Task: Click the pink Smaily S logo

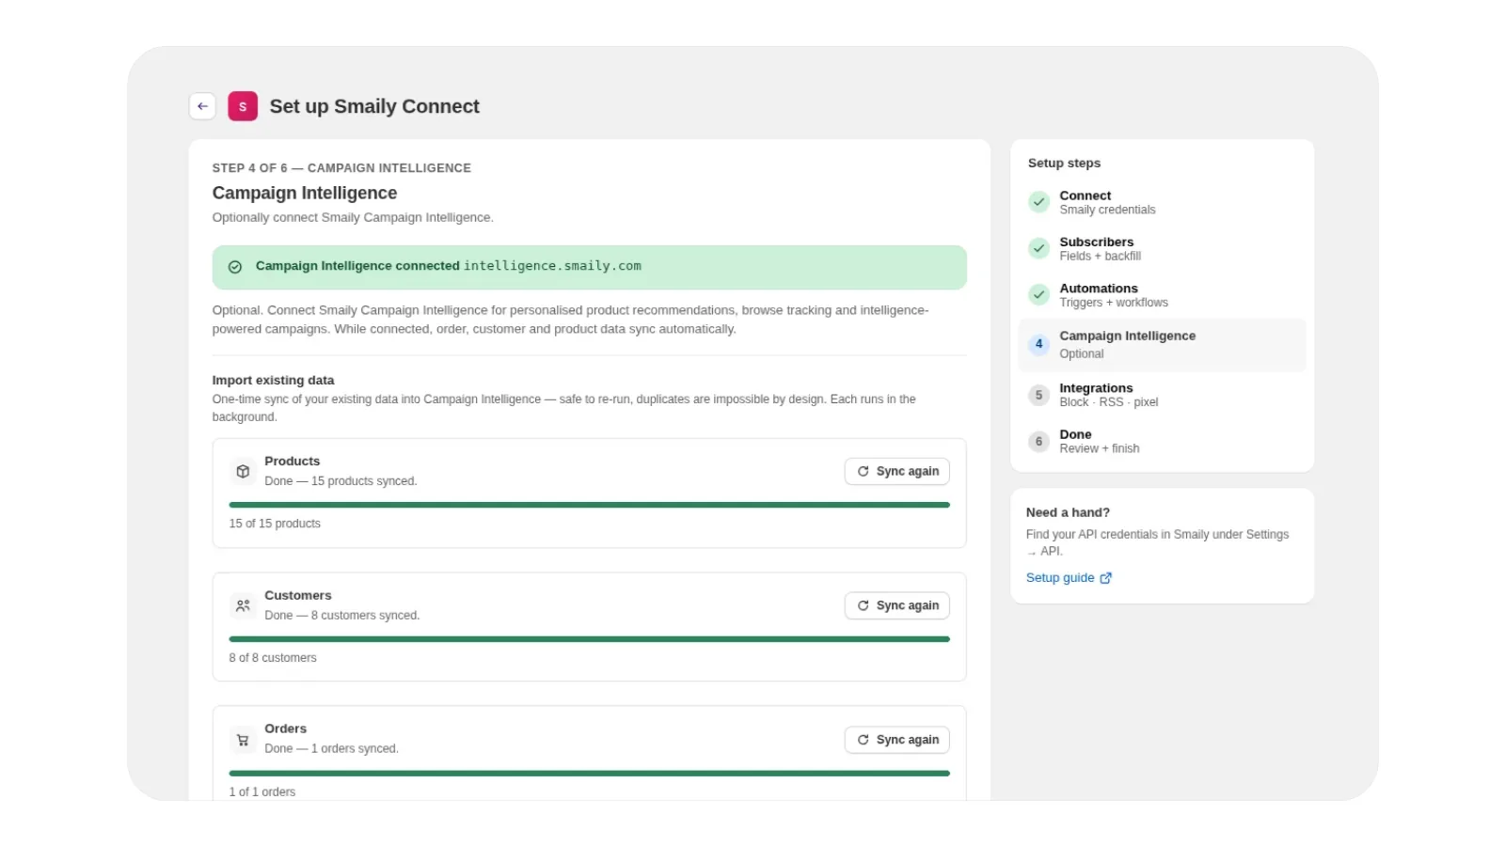Action: [243, 106]
